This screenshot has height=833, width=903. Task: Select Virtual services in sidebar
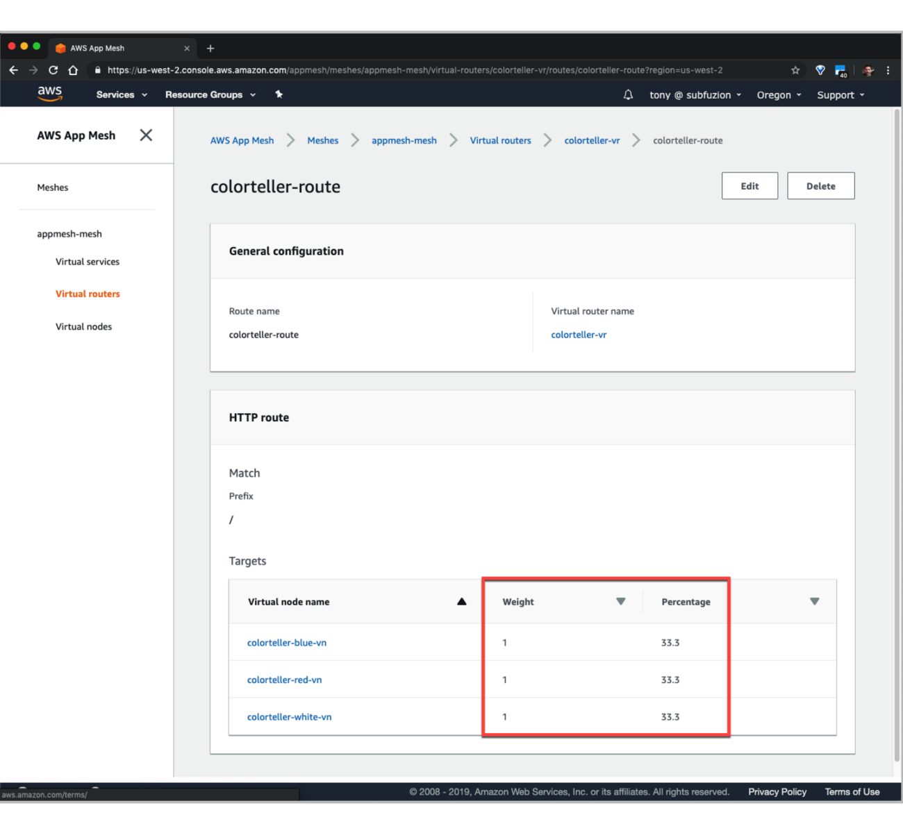pos(88,262)
